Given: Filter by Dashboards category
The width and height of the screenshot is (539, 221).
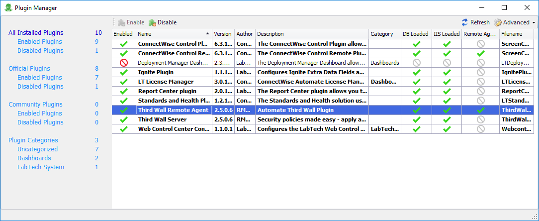Looking at the screenshot, I should coord(34,158).
